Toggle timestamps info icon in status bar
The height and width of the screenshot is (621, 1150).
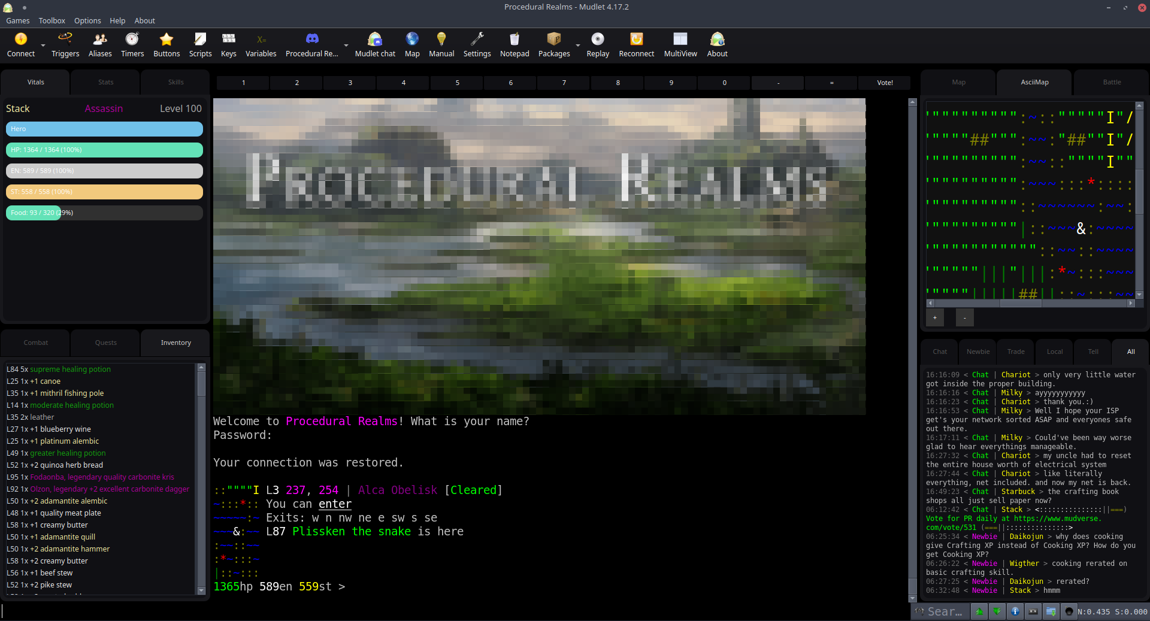pyautogui.click(x=1015, y=611)
